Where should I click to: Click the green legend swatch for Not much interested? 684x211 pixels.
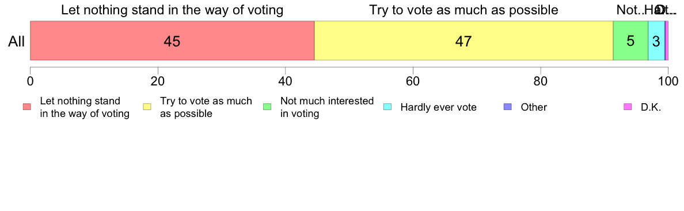click(267, 107)
